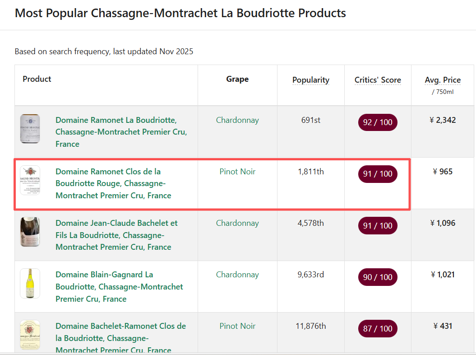Open Ramonet Clos de la Boudriotte Rouge label image
The height and width of the screenshot is (355, 476).
point(30,180)
